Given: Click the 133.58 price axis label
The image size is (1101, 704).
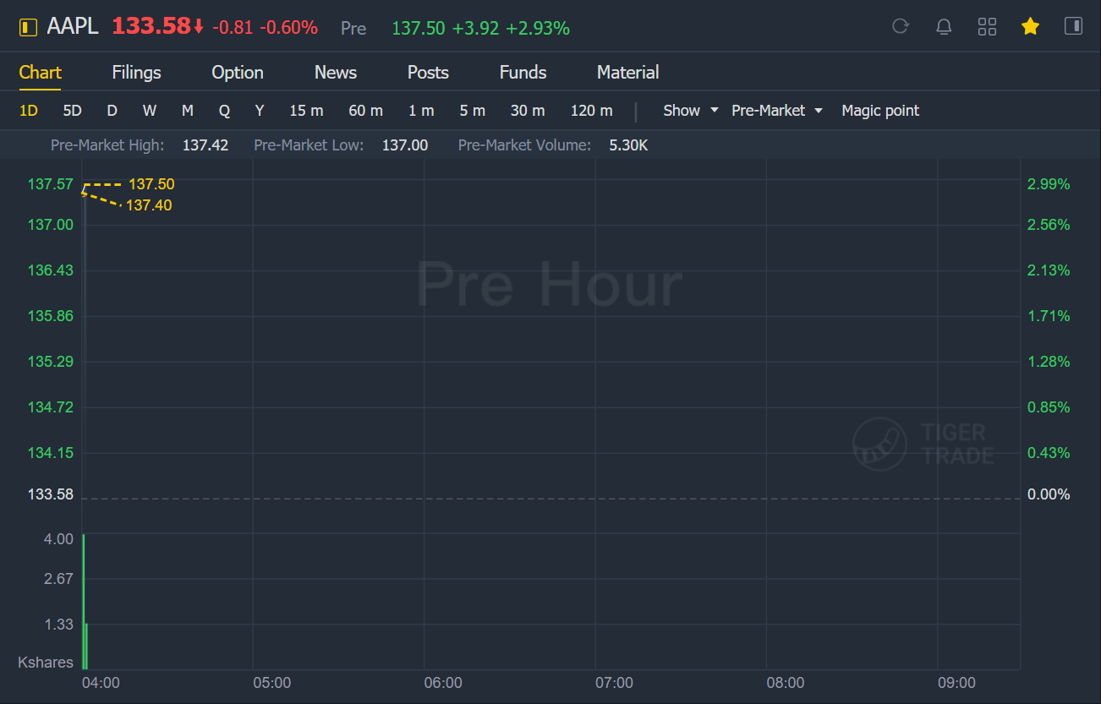Looking at the screenshot, I should click(51, 494).
